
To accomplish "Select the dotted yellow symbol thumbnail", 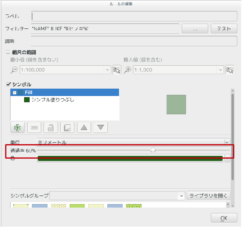I will [x=58, y=206].
